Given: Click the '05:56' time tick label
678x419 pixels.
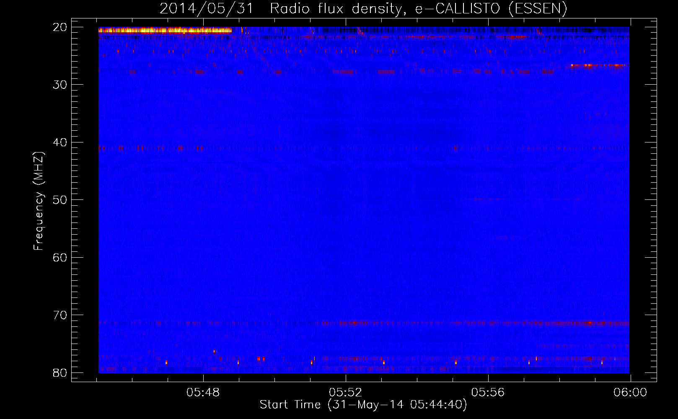Looking at the screenshot, I should (488, 393).
